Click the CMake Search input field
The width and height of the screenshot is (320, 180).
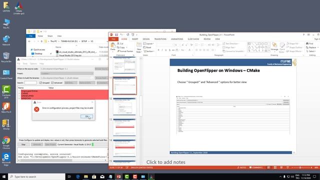[x=30, y=82]
